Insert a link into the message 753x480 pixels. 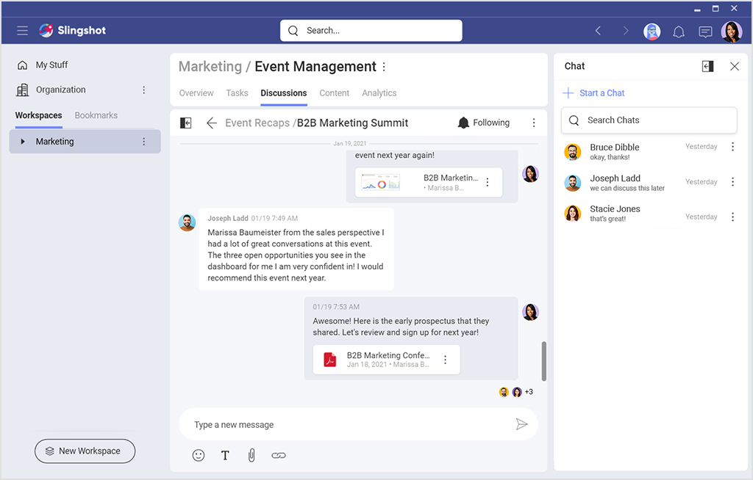pos(279,455)
